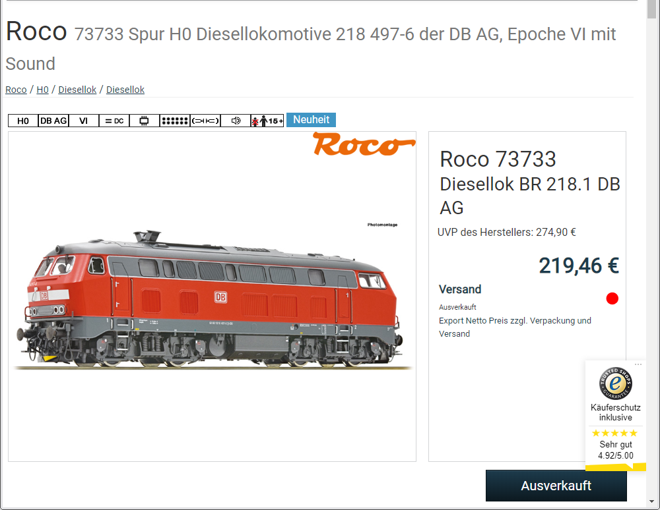
Task: Click the sound speaker icon
Action: (x=236, y=121)
